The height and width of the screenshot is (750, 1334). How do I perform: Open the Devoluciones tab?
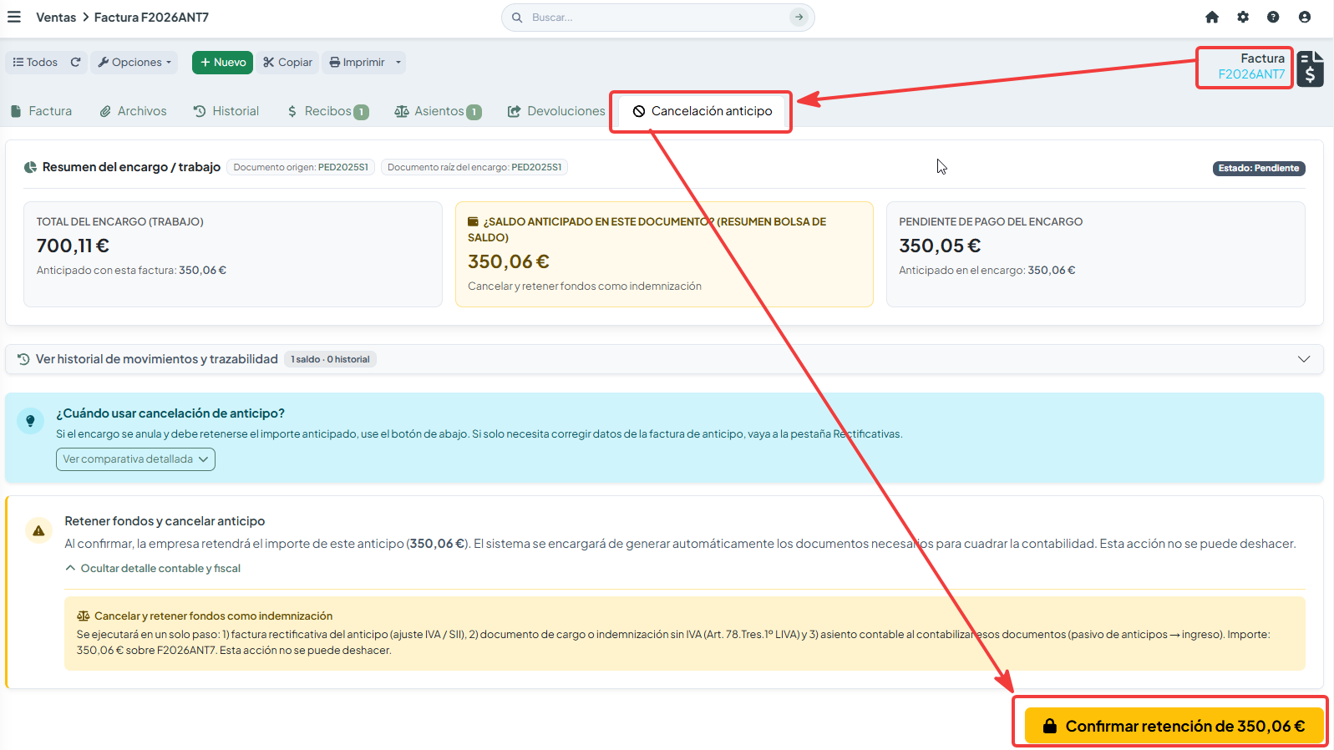coord(556,111)
